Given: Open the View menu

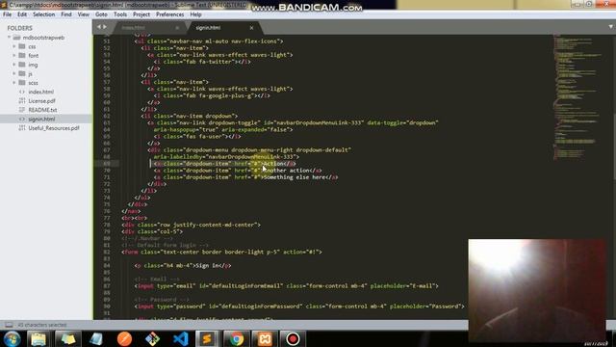Looking at the screenshot, I should [x=84, y=14].
